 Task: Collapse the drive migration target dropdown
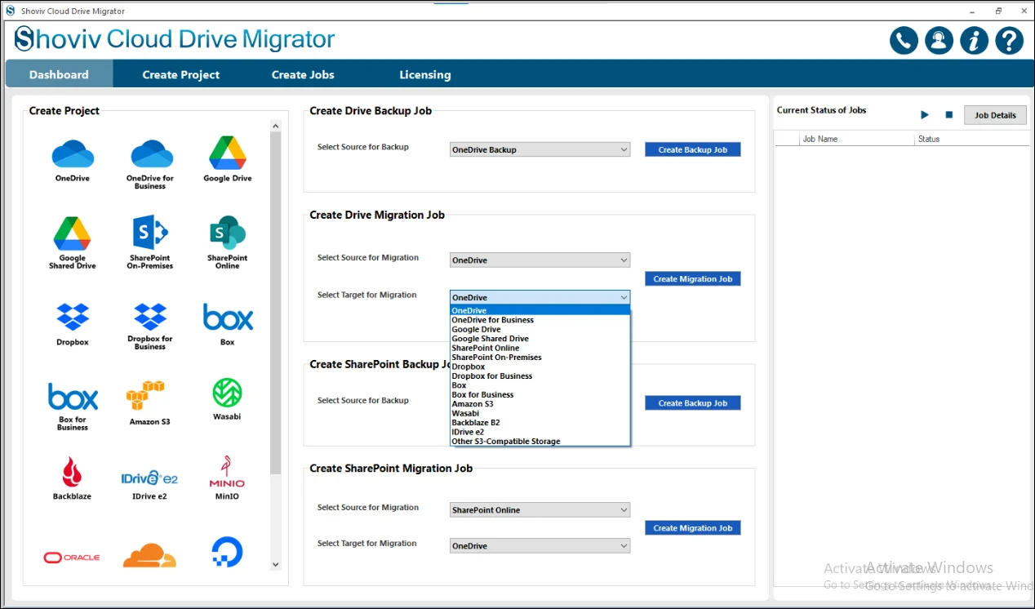(540, 298)
